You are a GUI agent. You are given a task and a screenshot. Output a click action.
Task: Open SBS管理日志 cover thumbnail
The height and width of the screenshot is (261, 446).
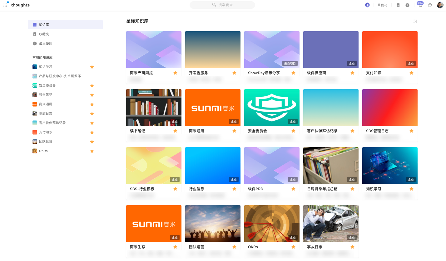tap(390, 107)
